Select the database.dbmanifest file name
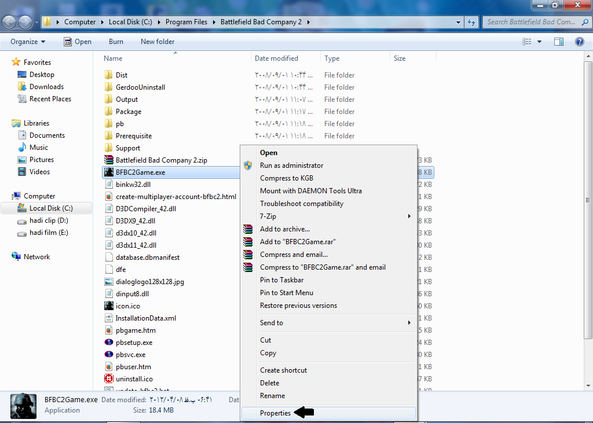 pyautogui.click(x=148, y=257)
